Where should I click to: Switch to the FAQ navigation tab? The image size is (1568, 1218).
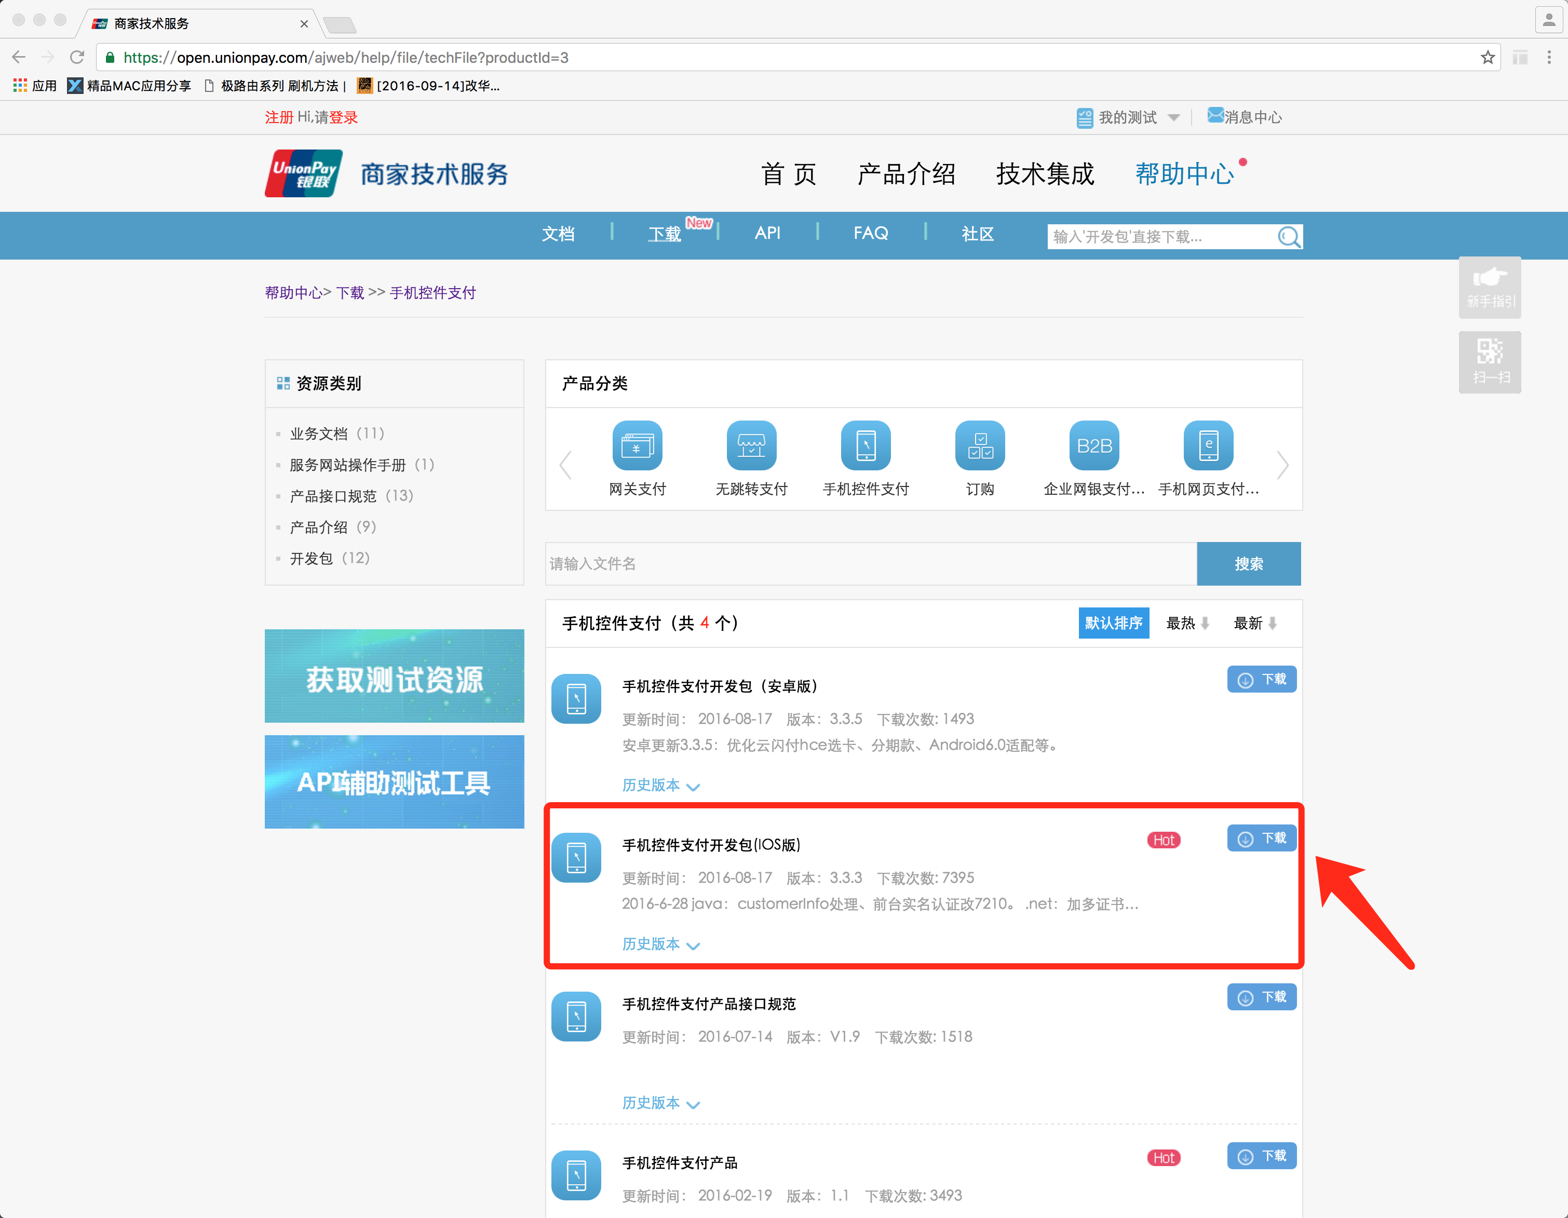(x=870, y=233)
